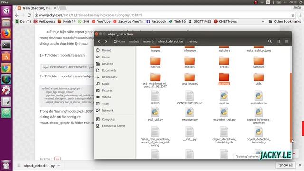This screenshot has height=171, width=304.
Task: Select the object_detection_tutorial.ipynb file
Action: click(224, 135)
